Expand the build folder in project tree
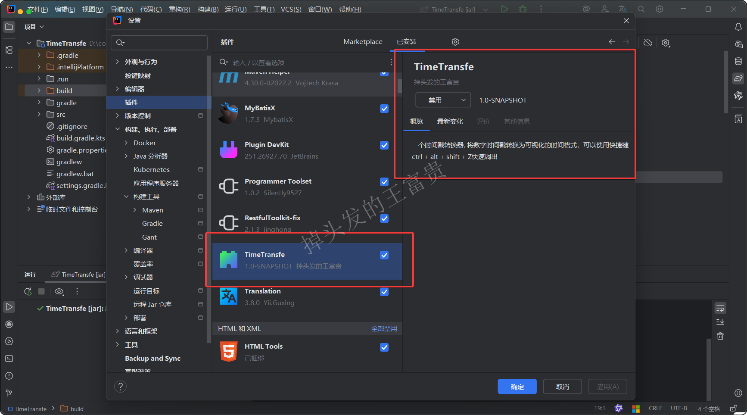The image size is (747, 415). tap(39, 90)
